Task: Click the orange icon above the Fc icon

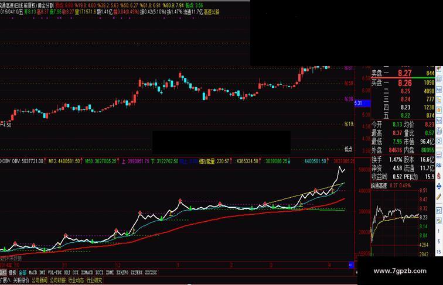Action: click(x=439, y=110)
